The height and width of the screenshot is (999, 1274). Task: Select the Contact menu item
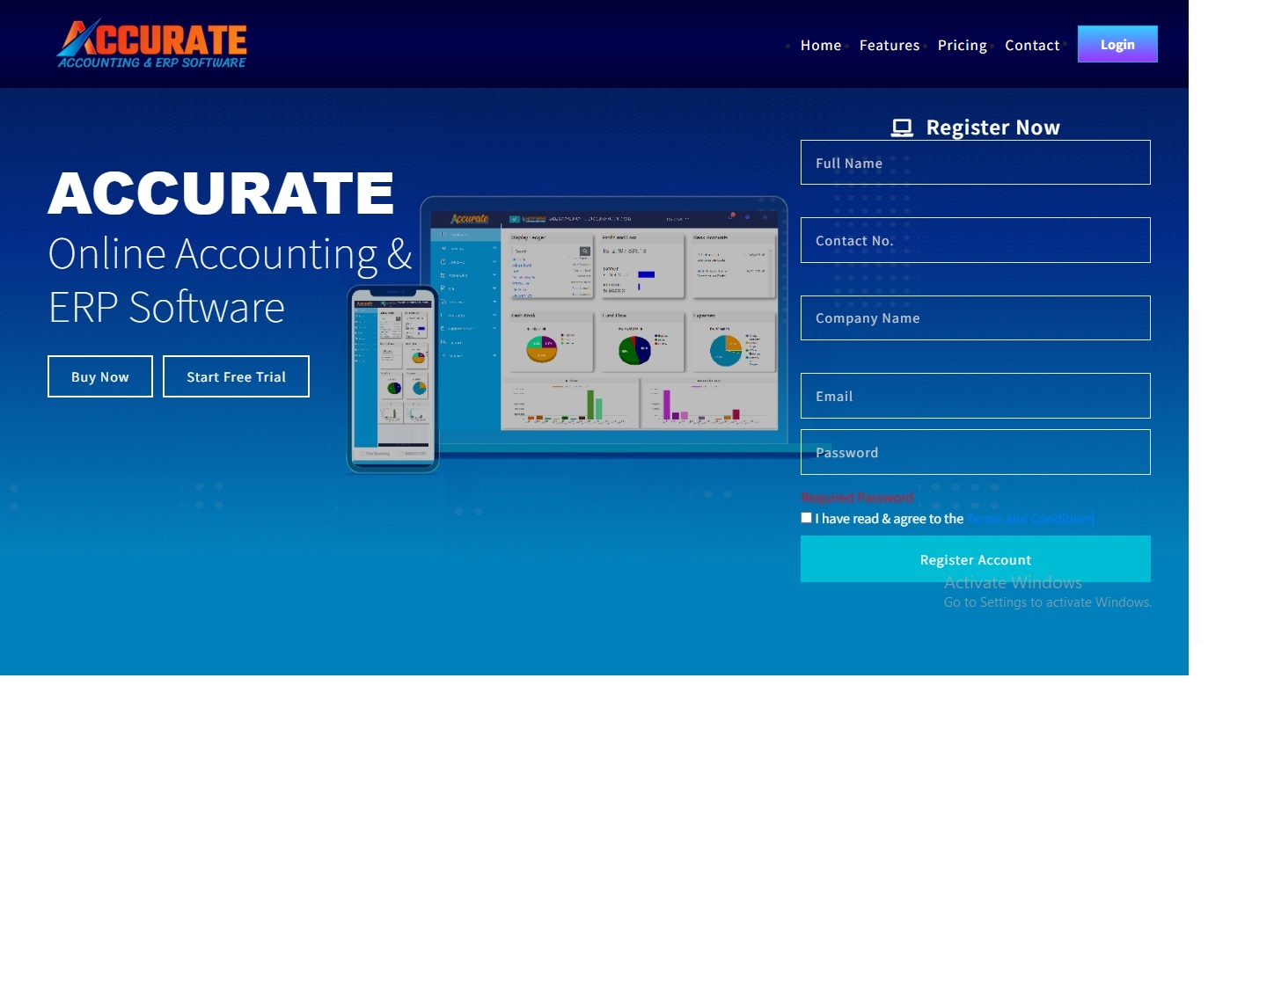(x=1032, y=46)
